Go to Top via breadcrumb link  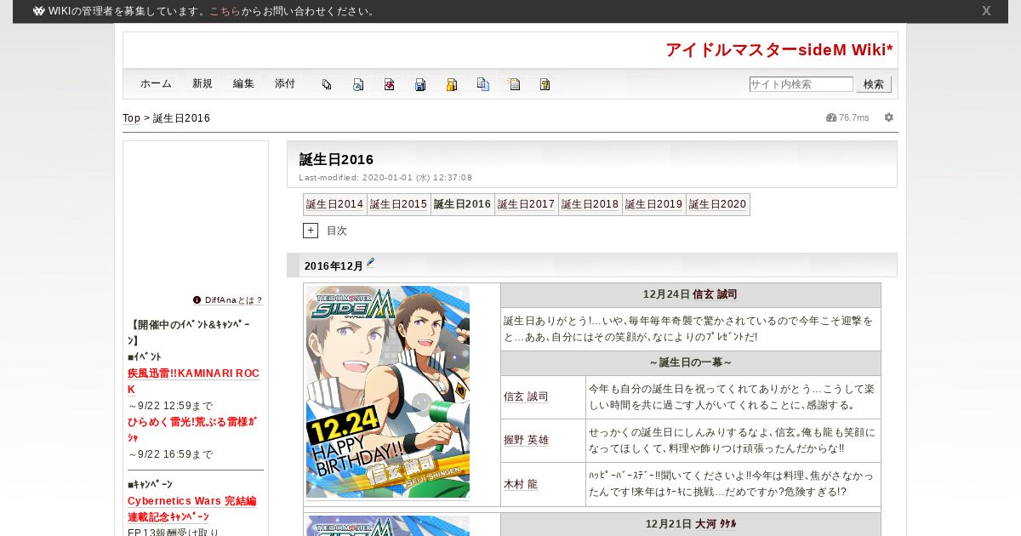[x=131, y=118]
